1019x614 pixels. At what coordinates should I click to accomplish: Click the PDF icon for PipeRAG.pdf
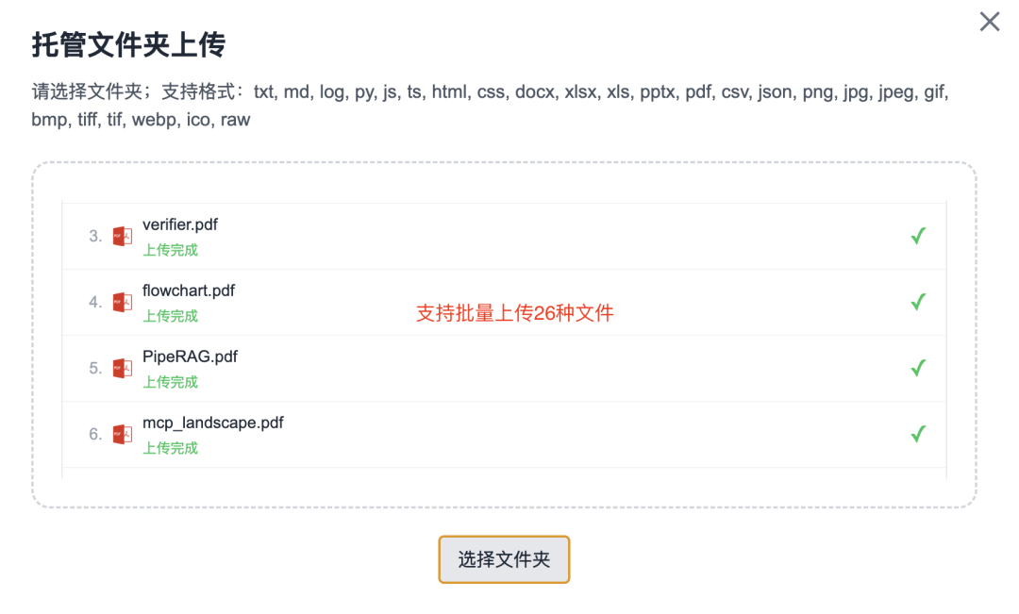[x=122, y=369]
